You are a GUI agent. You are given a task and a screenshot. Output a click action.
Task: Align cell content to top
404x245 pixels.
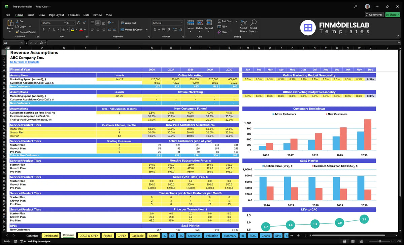pyautogui.click(x=92, y=23)
